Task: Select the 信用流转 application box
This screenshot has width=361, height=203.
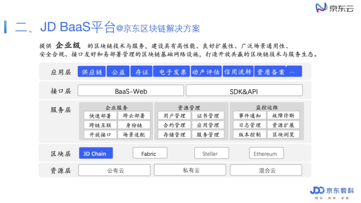Action: tap(238, 72)
